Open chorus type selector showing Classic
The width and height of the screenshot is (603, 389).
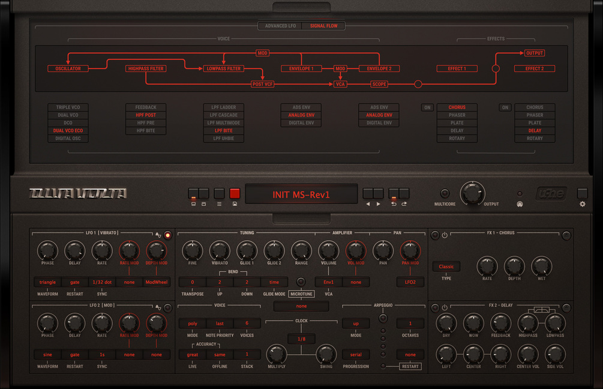point(446,267)
